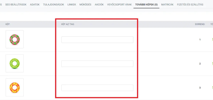Click the SORREND: column header

pyautogui.click(x=200, y=24)
